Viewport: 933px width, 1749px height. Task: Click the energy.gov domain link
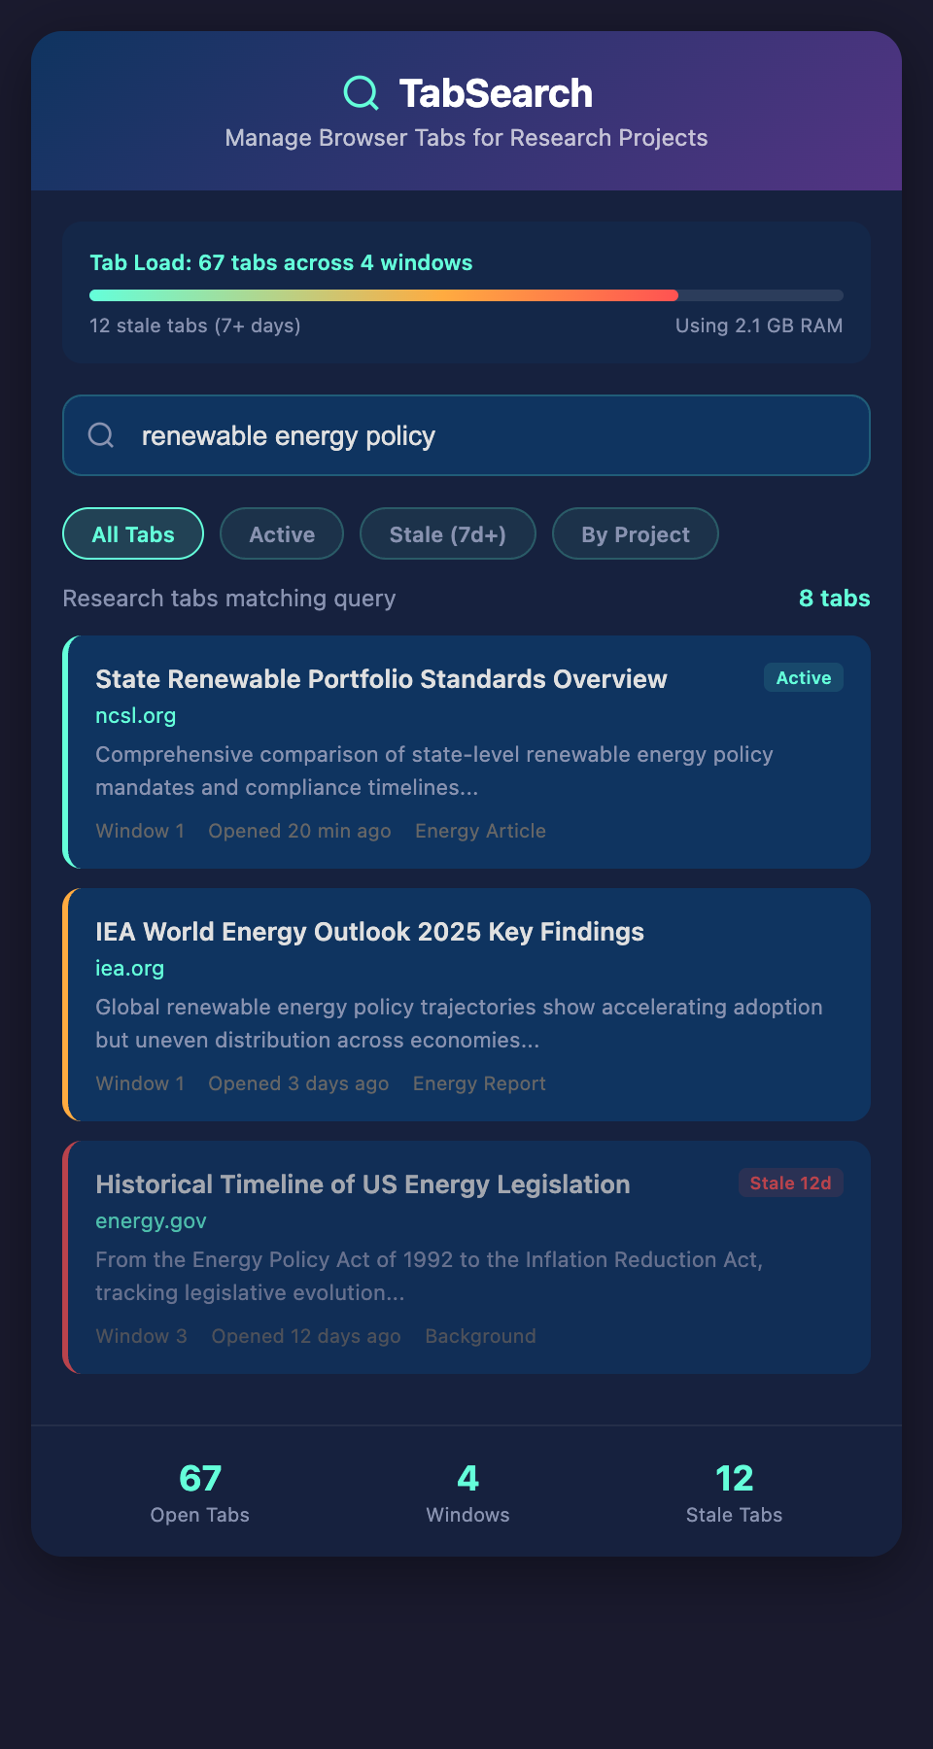(151, 1221)
